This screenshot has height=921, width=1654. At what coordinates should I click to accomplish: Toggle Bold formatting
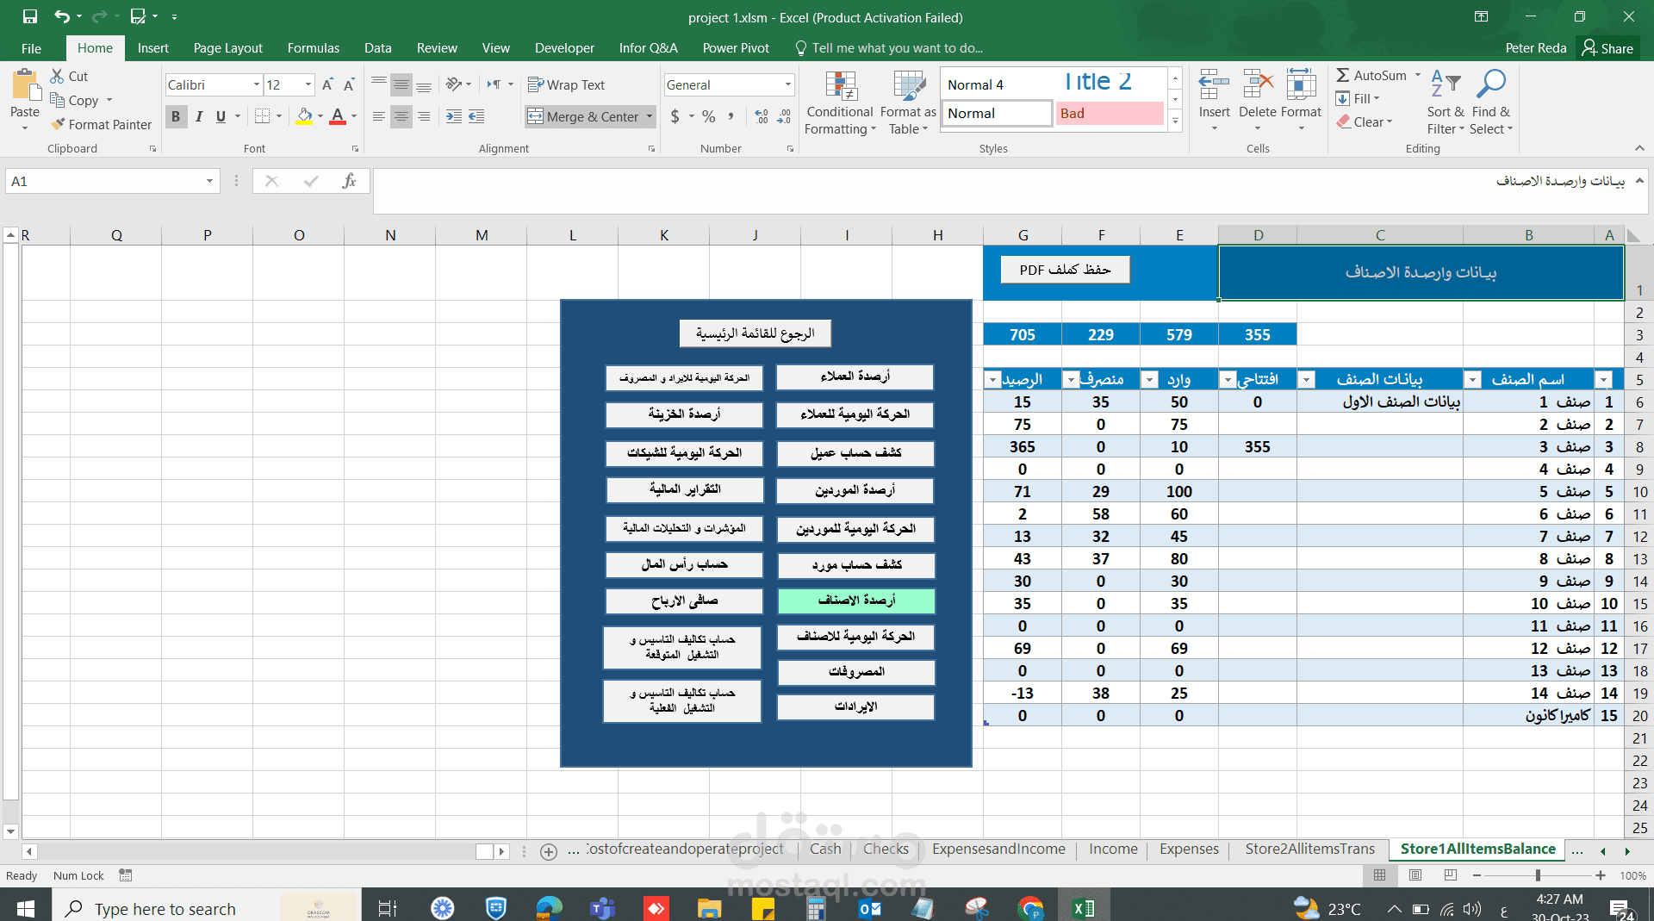176,116
